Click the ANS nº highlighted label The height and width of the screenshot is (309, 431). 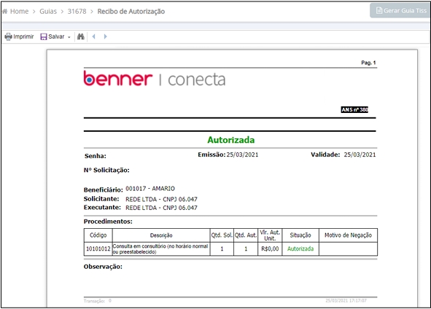[x=354, y=109]
